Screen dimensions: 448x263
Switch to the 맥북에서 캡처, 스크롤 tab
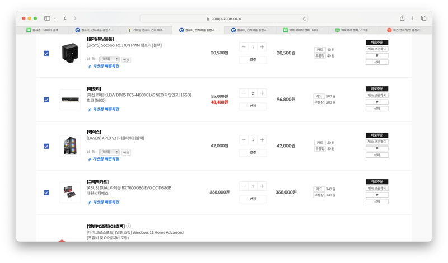point(354,30)
